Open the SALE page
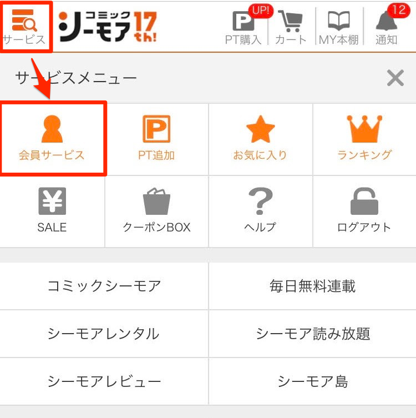Screen dimensions: 416x418 (x=52, y=211)
